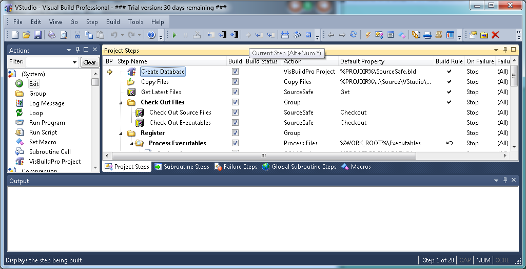Toggle Build checkbox for Register group
The height and width of the screenshot is (269, 526).
point(235,132)
